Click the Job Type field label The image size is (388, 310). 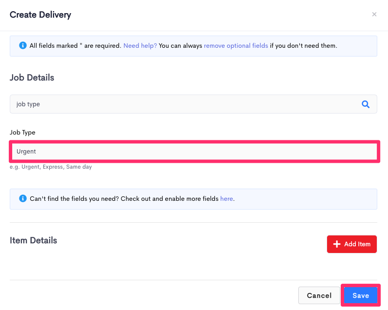click(22, 133)
